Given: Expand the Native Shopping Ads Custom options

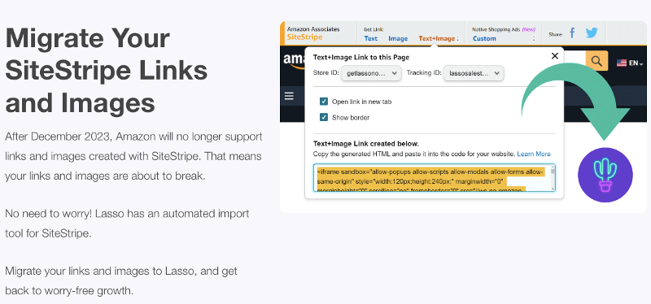Looking at the screenshot, I should (x=534, y=38).
